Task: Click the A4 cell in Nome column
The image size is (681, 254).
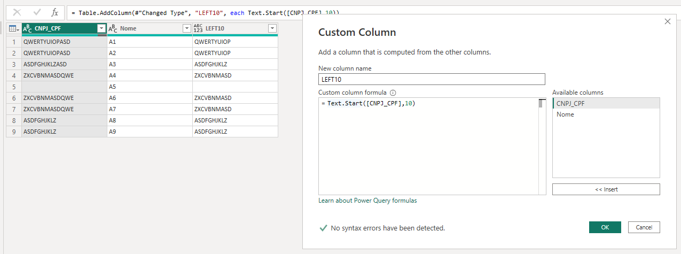Action: tap(150, 75)
